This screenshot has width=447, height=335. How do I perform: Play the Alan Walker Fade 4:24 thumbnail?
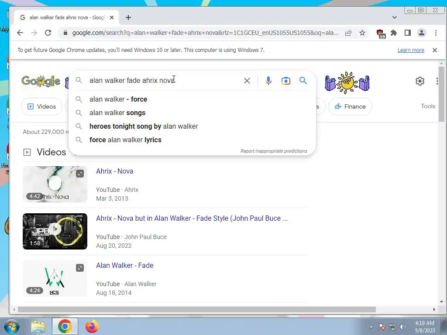pos(55,279)
